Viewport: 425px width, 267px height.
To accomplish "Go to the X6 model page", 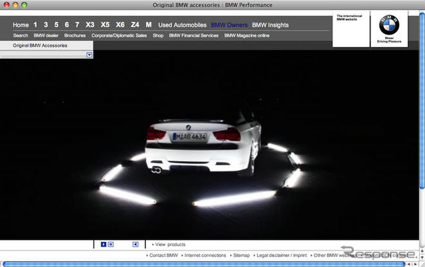I will click(120, 25).
